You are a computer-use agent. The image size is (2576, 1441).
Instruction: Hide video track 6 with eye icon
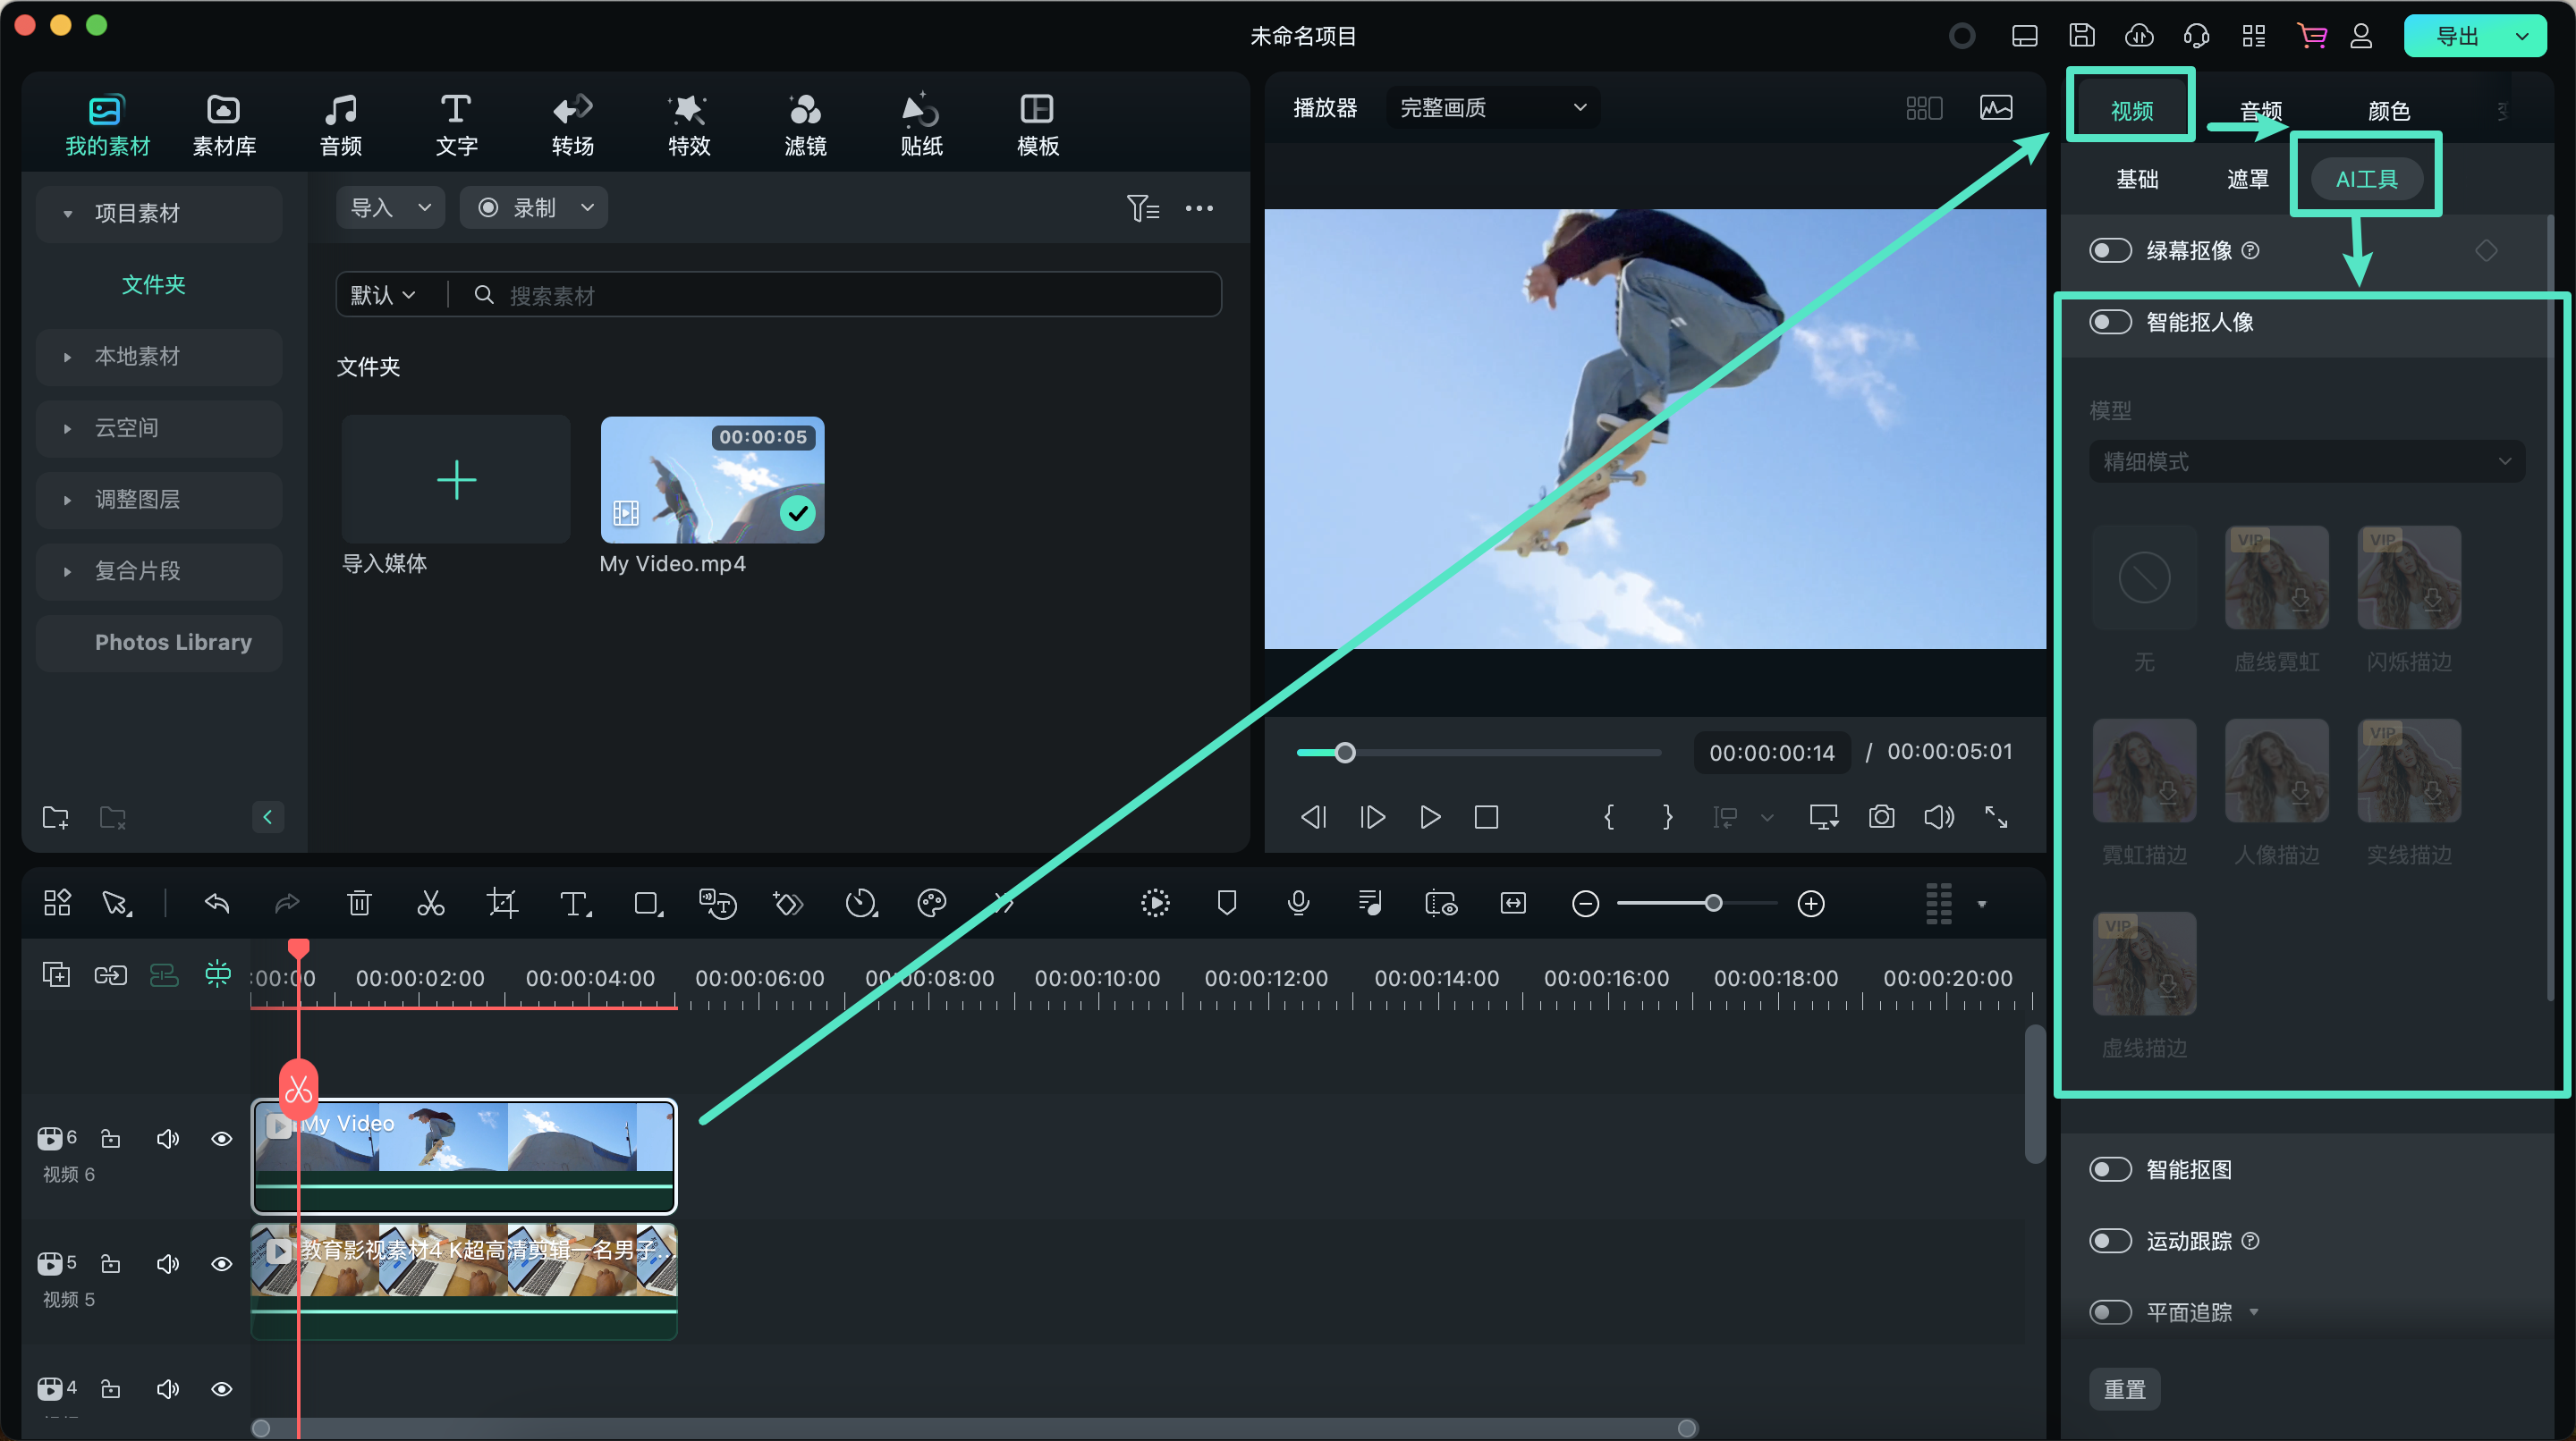pos(222,1139)
